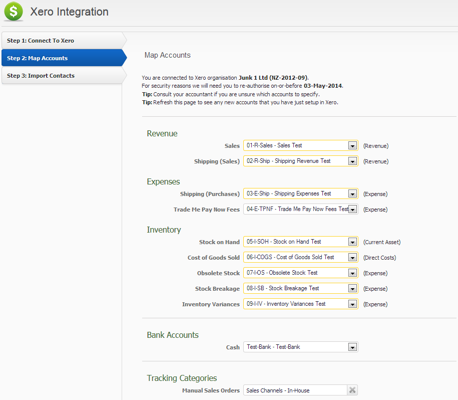Open Step 3: Import Contacts

point(64,75)
